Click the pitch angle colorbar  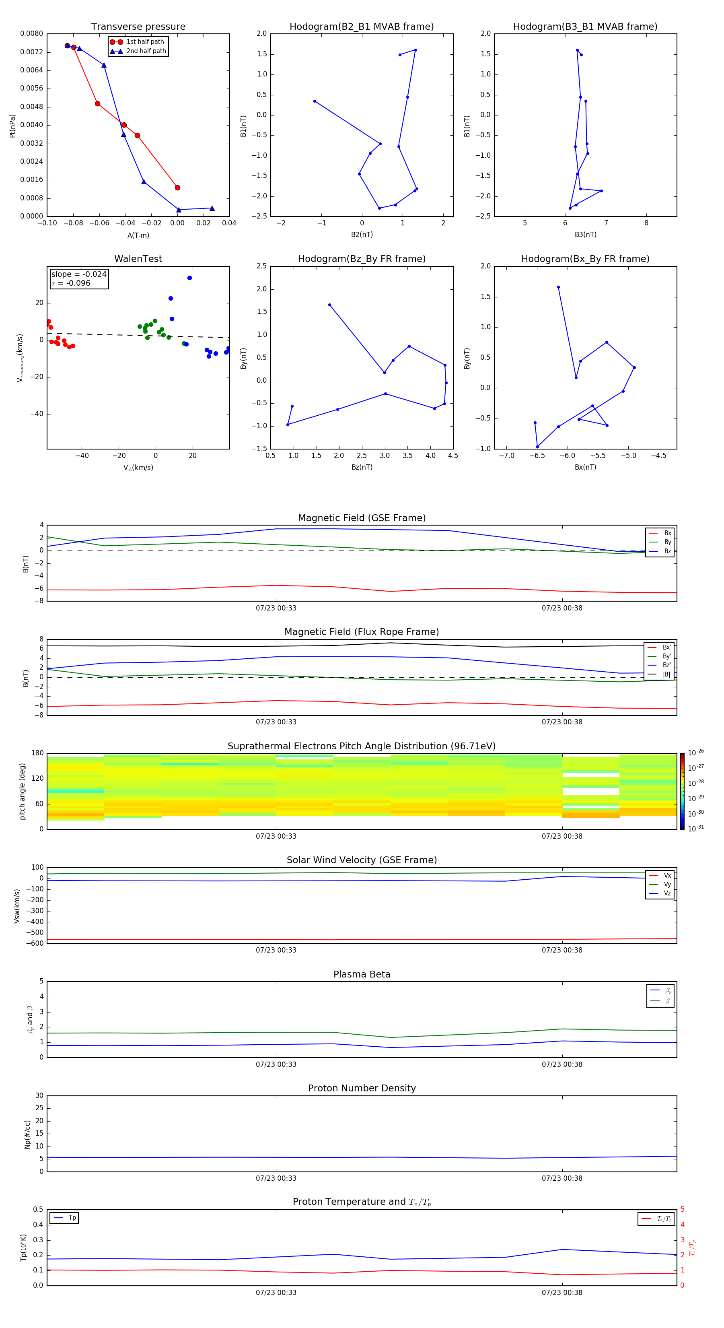click(x=682, y=791)
